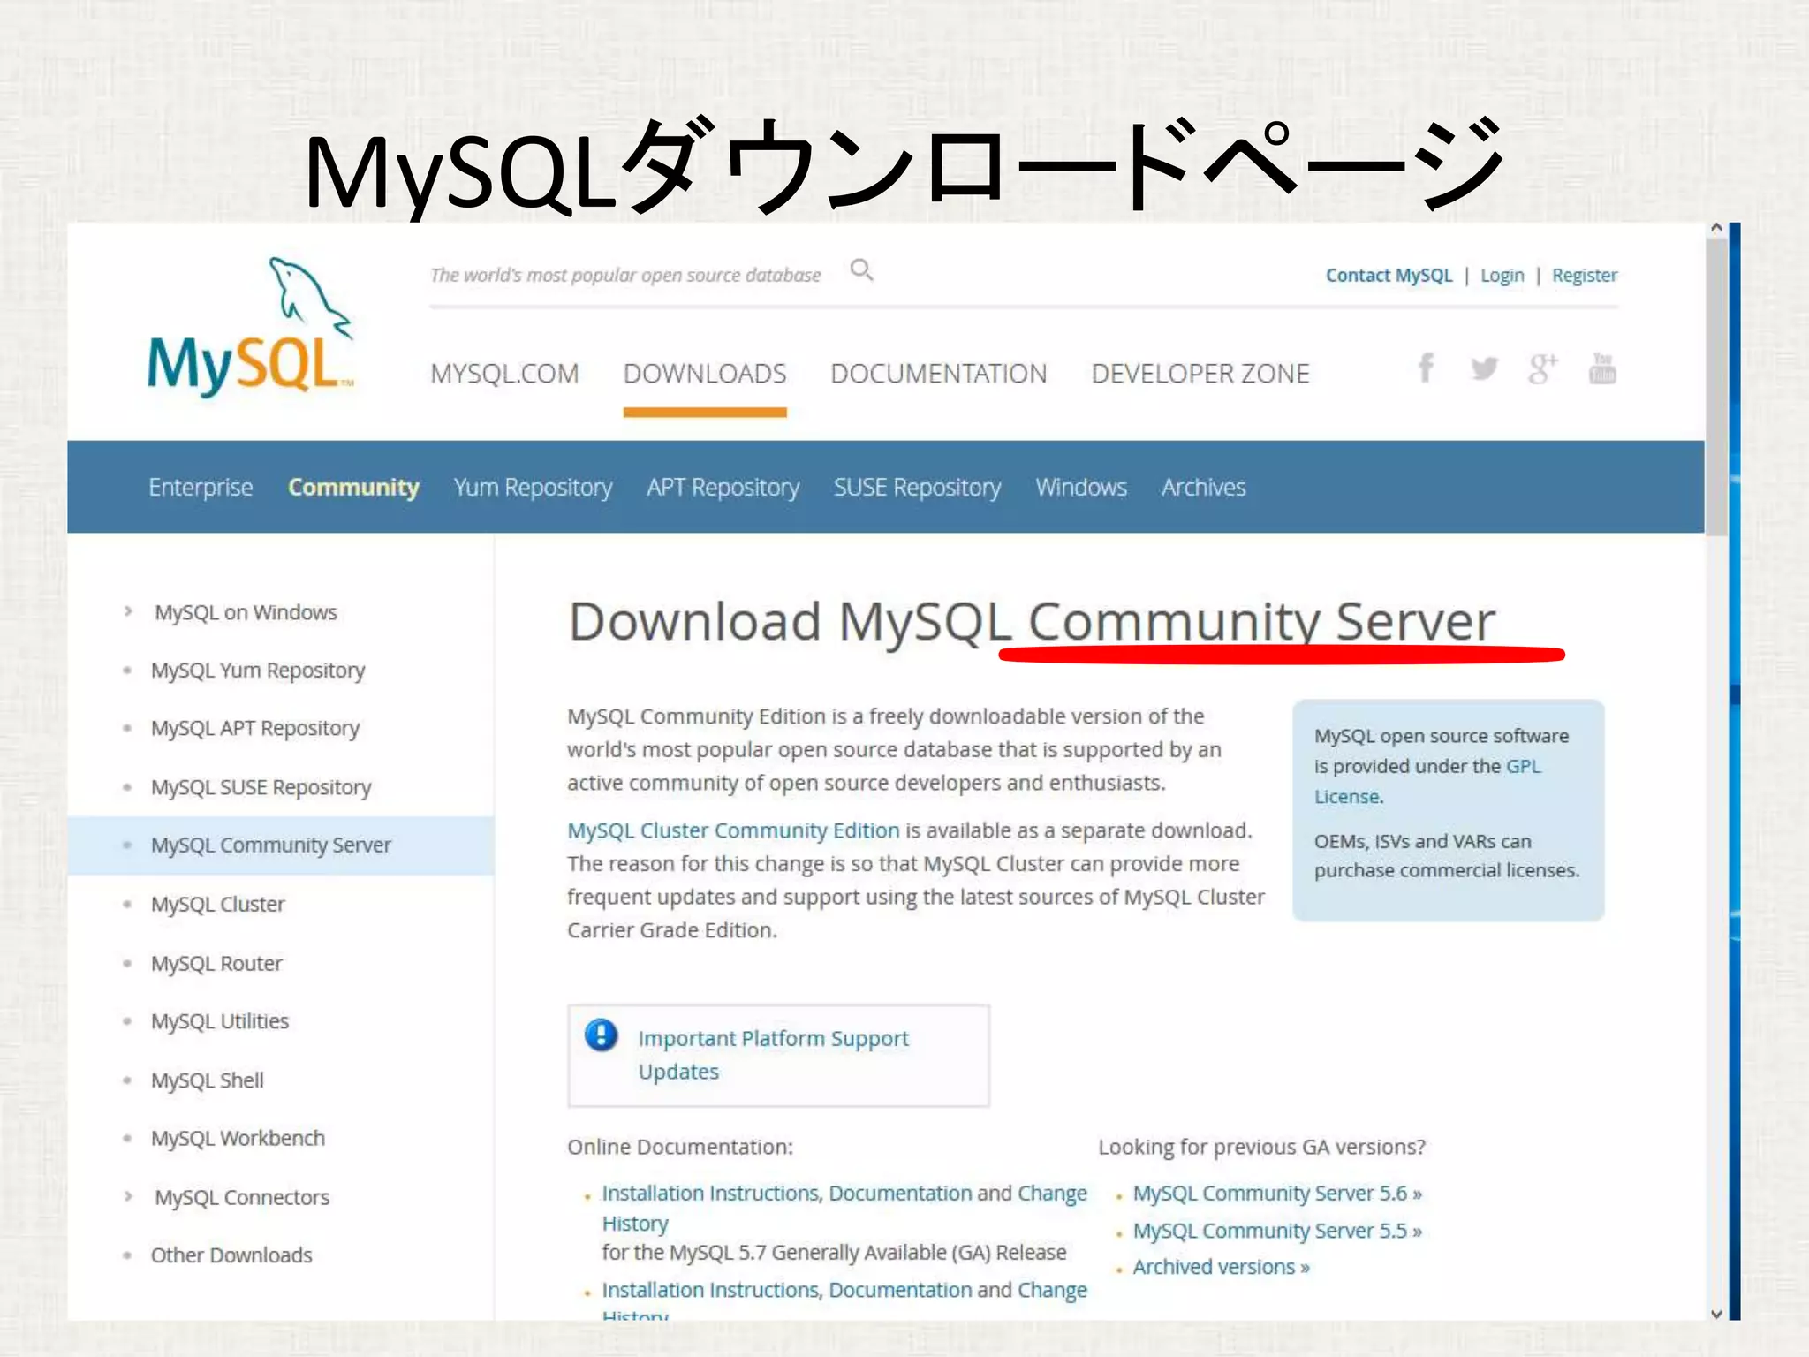Screen dimensions: 1809x1357
Task: Expand MySQL on Windows chevron
Action: point(128,611)
